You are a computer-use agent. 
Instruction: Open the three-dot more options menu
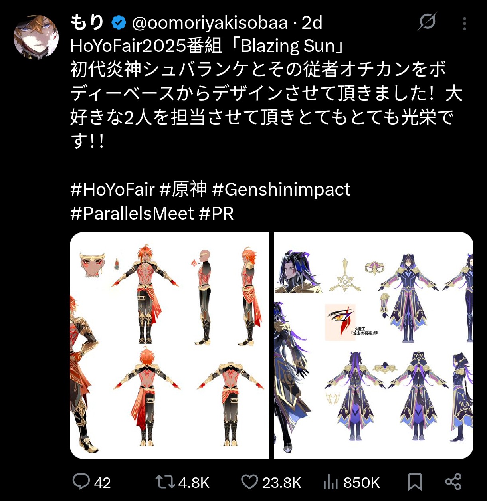click(464, 23)
